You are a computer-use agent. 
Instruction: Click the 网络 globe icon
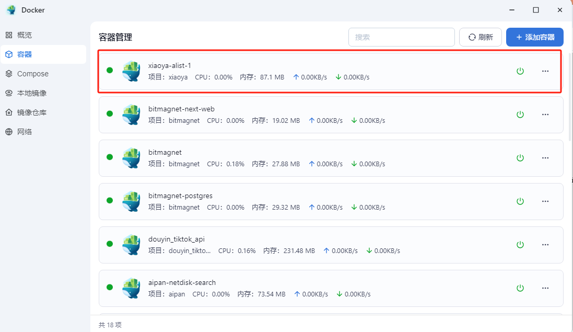(9, 132)
